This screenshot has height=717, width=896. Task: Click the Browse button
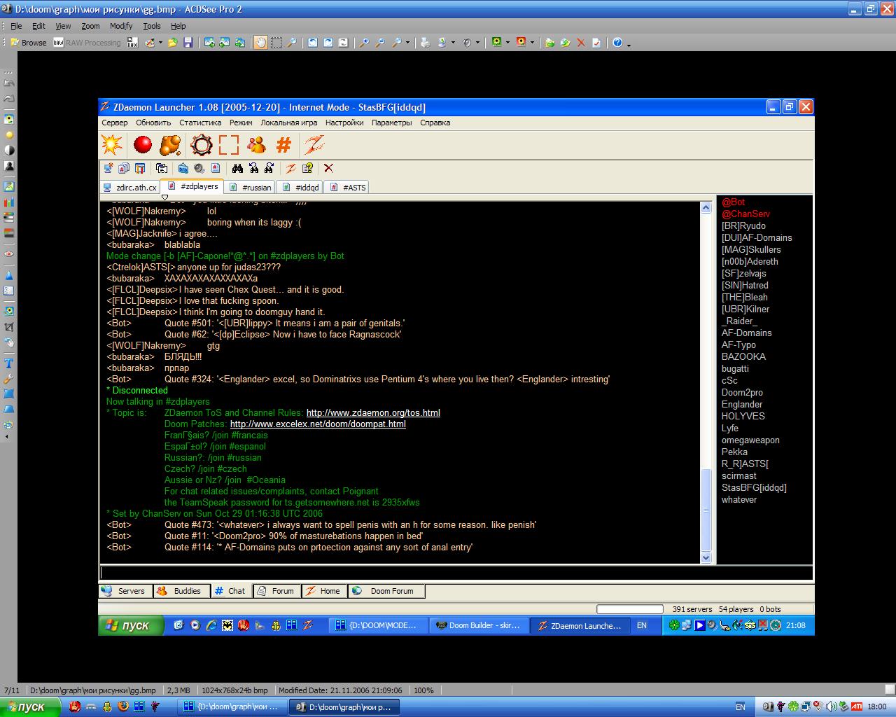[28, 43]
